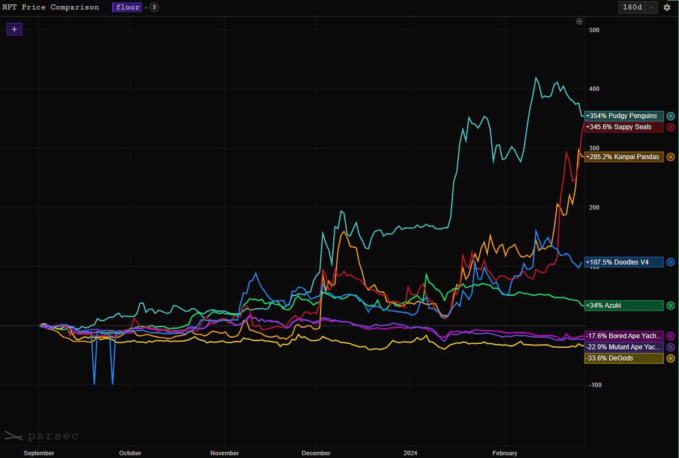Remove Doodles V4 series via X icon

(671, 262)
